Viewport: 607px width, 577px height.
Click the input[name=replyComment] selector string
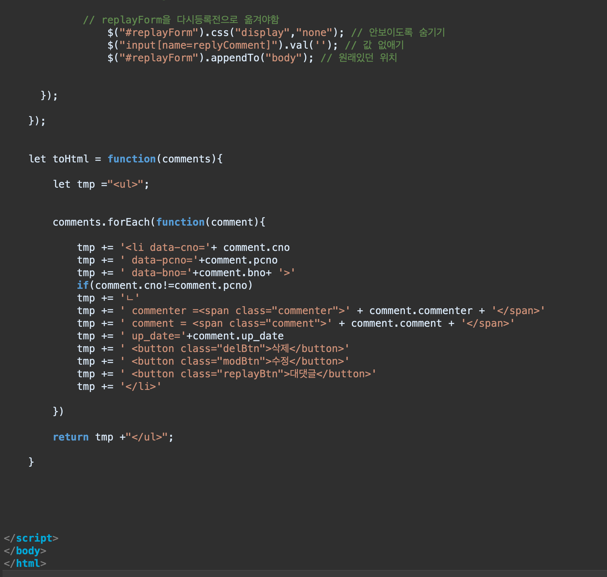[x=199, y=45]
